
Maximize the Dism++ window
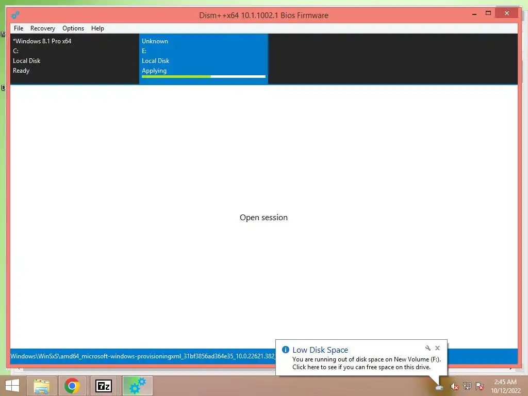[x=488, y=13]
